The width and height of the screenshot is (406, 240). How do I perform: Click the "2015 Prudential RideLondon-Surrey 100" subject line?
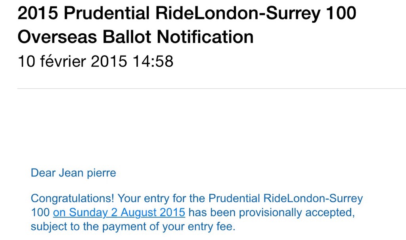click(187, 13)
